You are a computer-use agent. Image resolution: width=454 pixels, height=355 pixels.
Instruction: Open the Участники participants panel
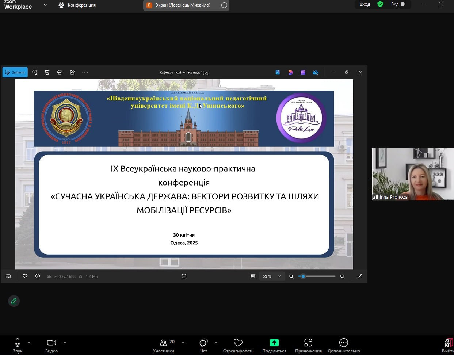164,343
